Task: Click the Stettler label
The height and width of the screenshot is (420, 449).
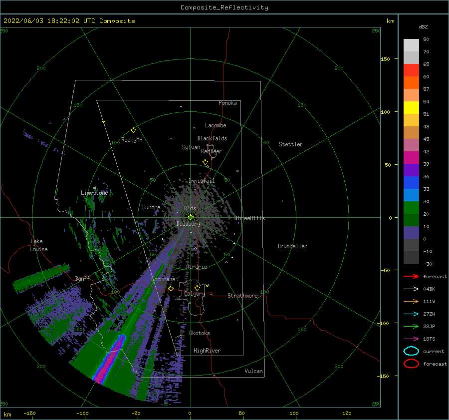Action: [291, 144]
